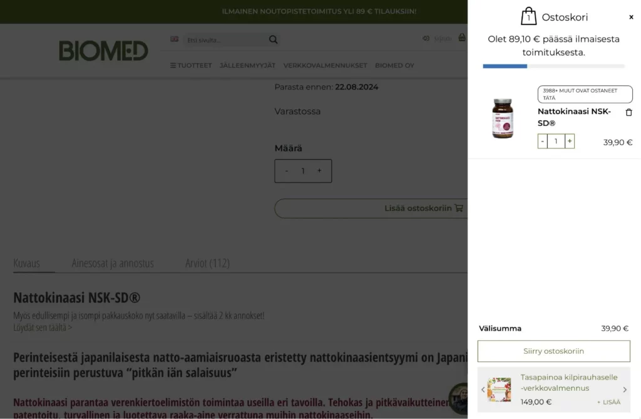Switch to the Arviot (112) tab

(x=208, y=263)
